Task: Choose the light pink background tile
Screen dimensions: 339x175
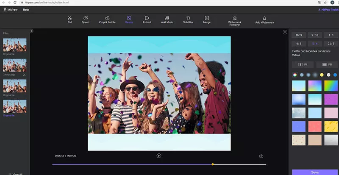Action: pos(331,113)
